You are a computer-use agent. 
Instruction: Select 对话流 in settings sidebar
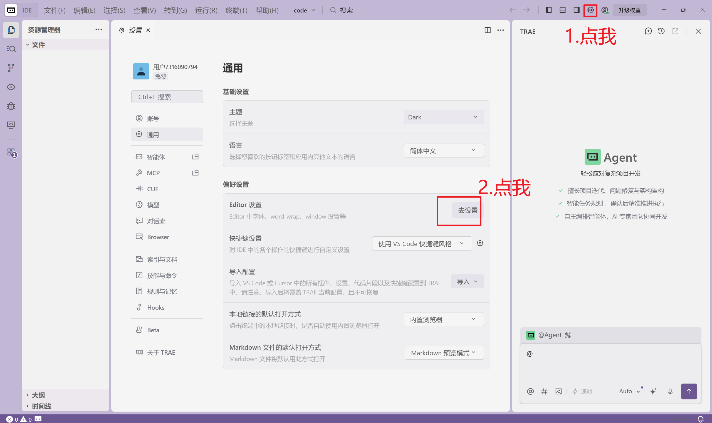(x=167, y=221)
